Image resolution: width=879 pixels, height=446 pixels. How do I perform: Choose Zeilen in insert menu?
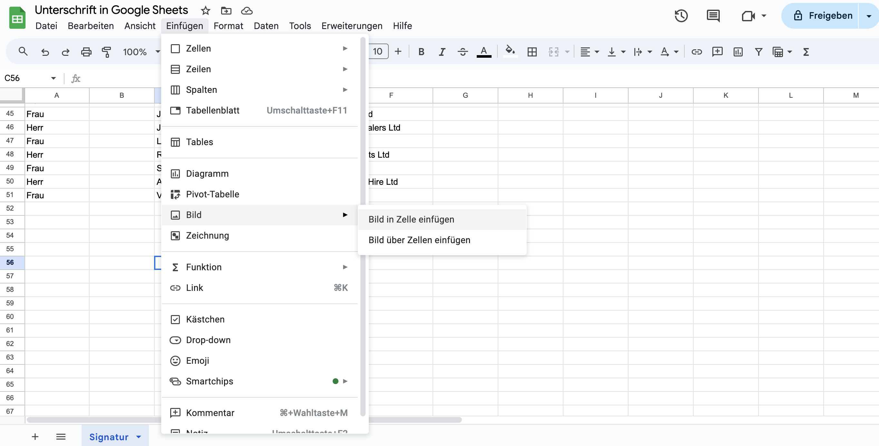click(x=260, y=69)
